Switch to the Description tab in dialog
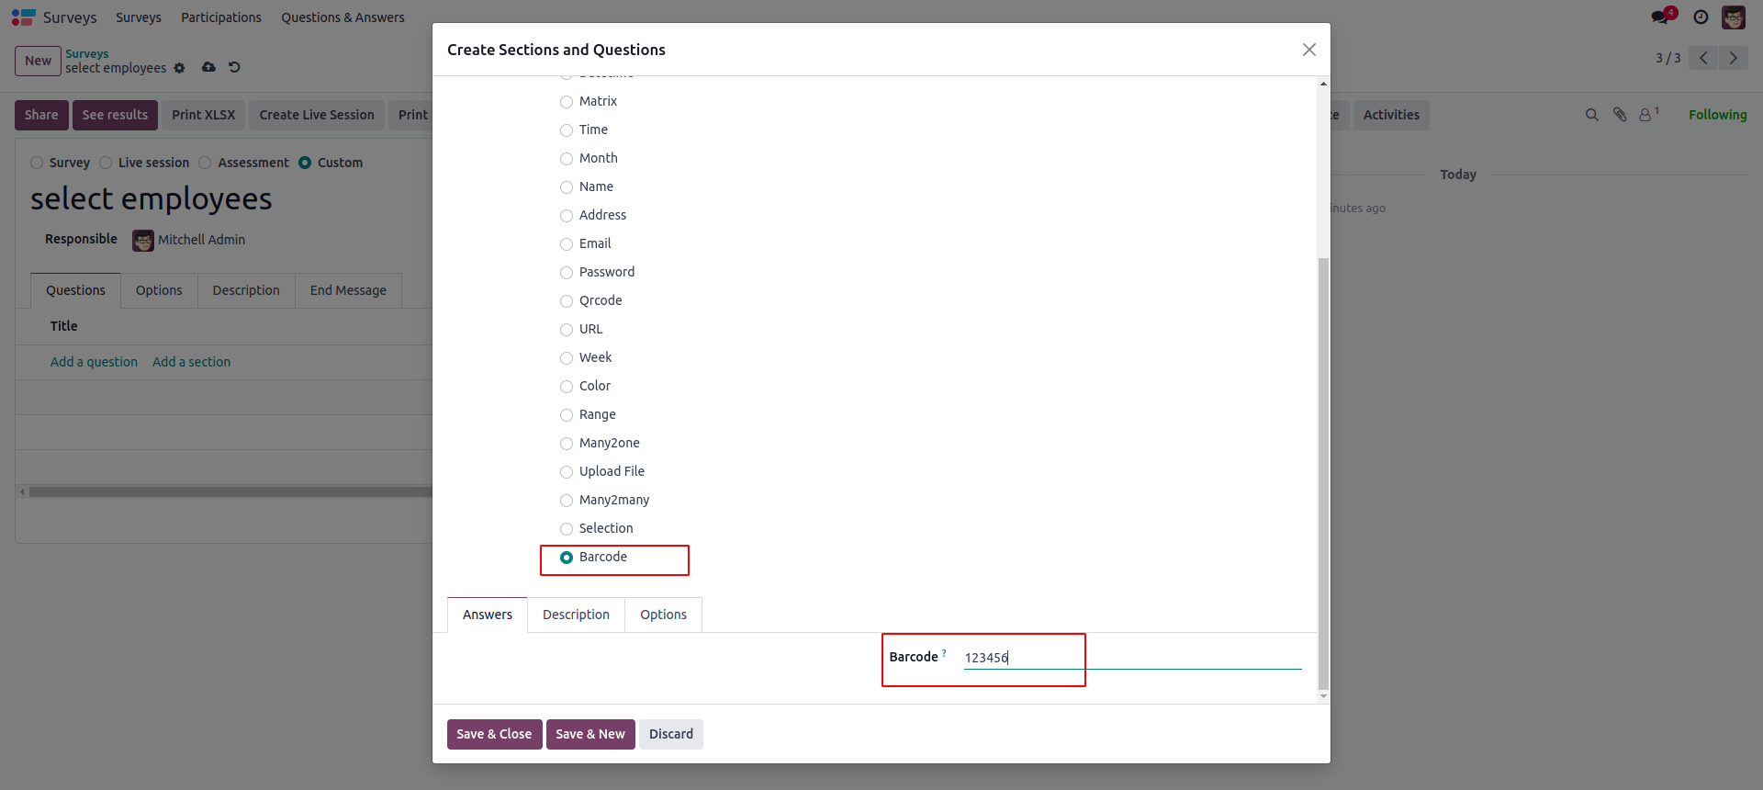This screenshot has width=1763, height=790. point(576,615)
